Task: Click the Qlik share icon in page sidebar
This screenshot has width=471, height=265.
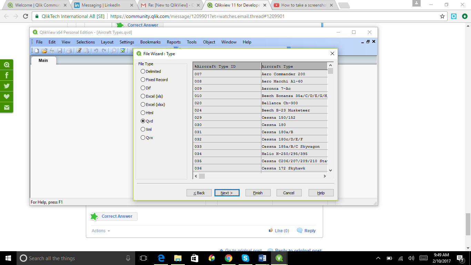Action: click(x=7, y=65)
